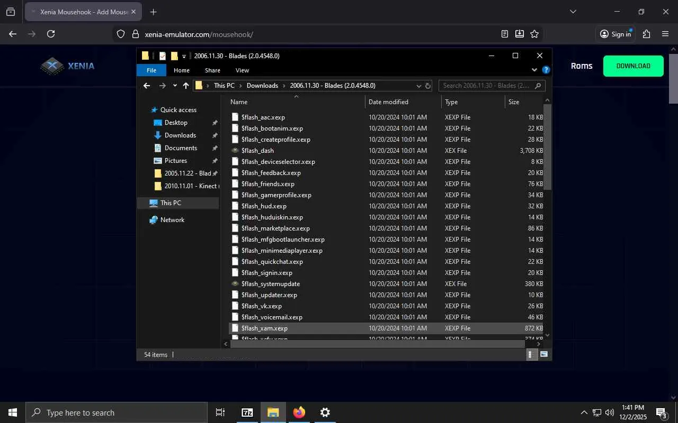Go back in Firefox browser
The width and height of the screenshot is (678, 423).
[13, 34]
